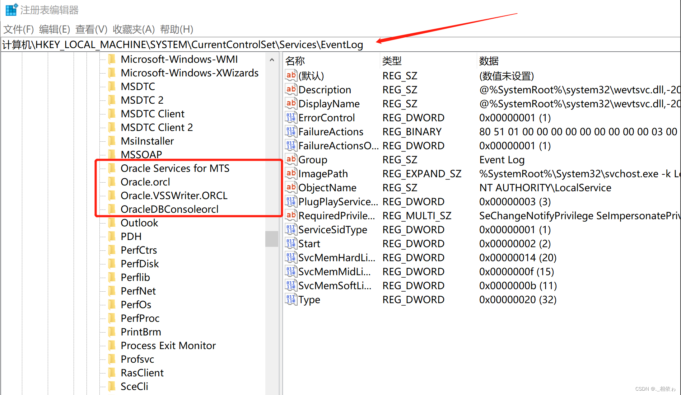Click the DWORD icon beside ErrorControl
The image size is (681, 395).
[x=291, y=117]
